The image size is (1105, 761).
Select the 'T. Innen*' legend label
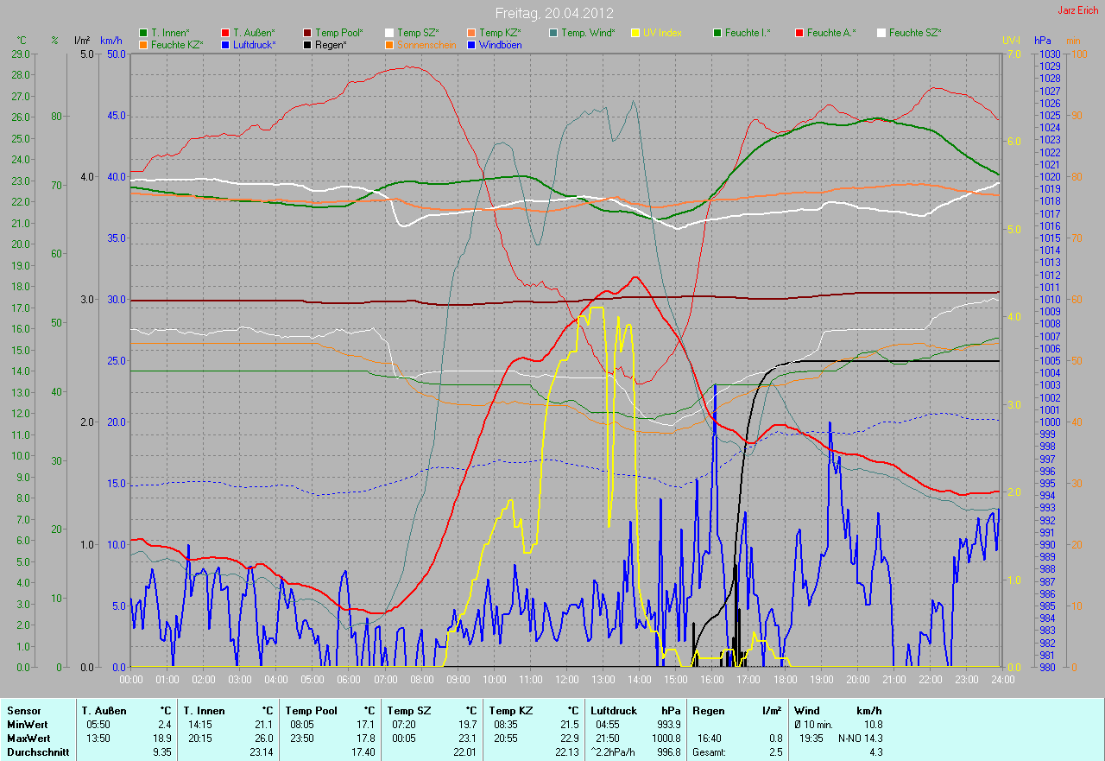170,33
